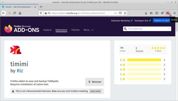Open the 1 star reviews label
Screen dimensions: 178x101
(x=123, y=79)
